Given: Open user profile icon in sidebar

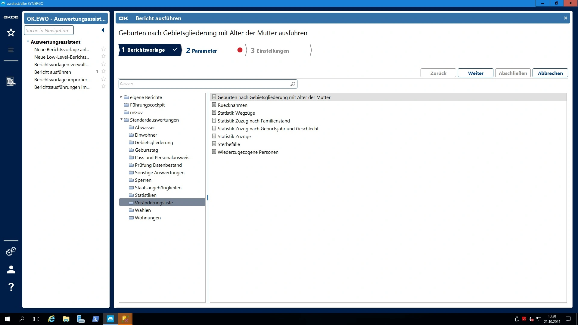Looking at the screenshot, I should click(11, 269).
